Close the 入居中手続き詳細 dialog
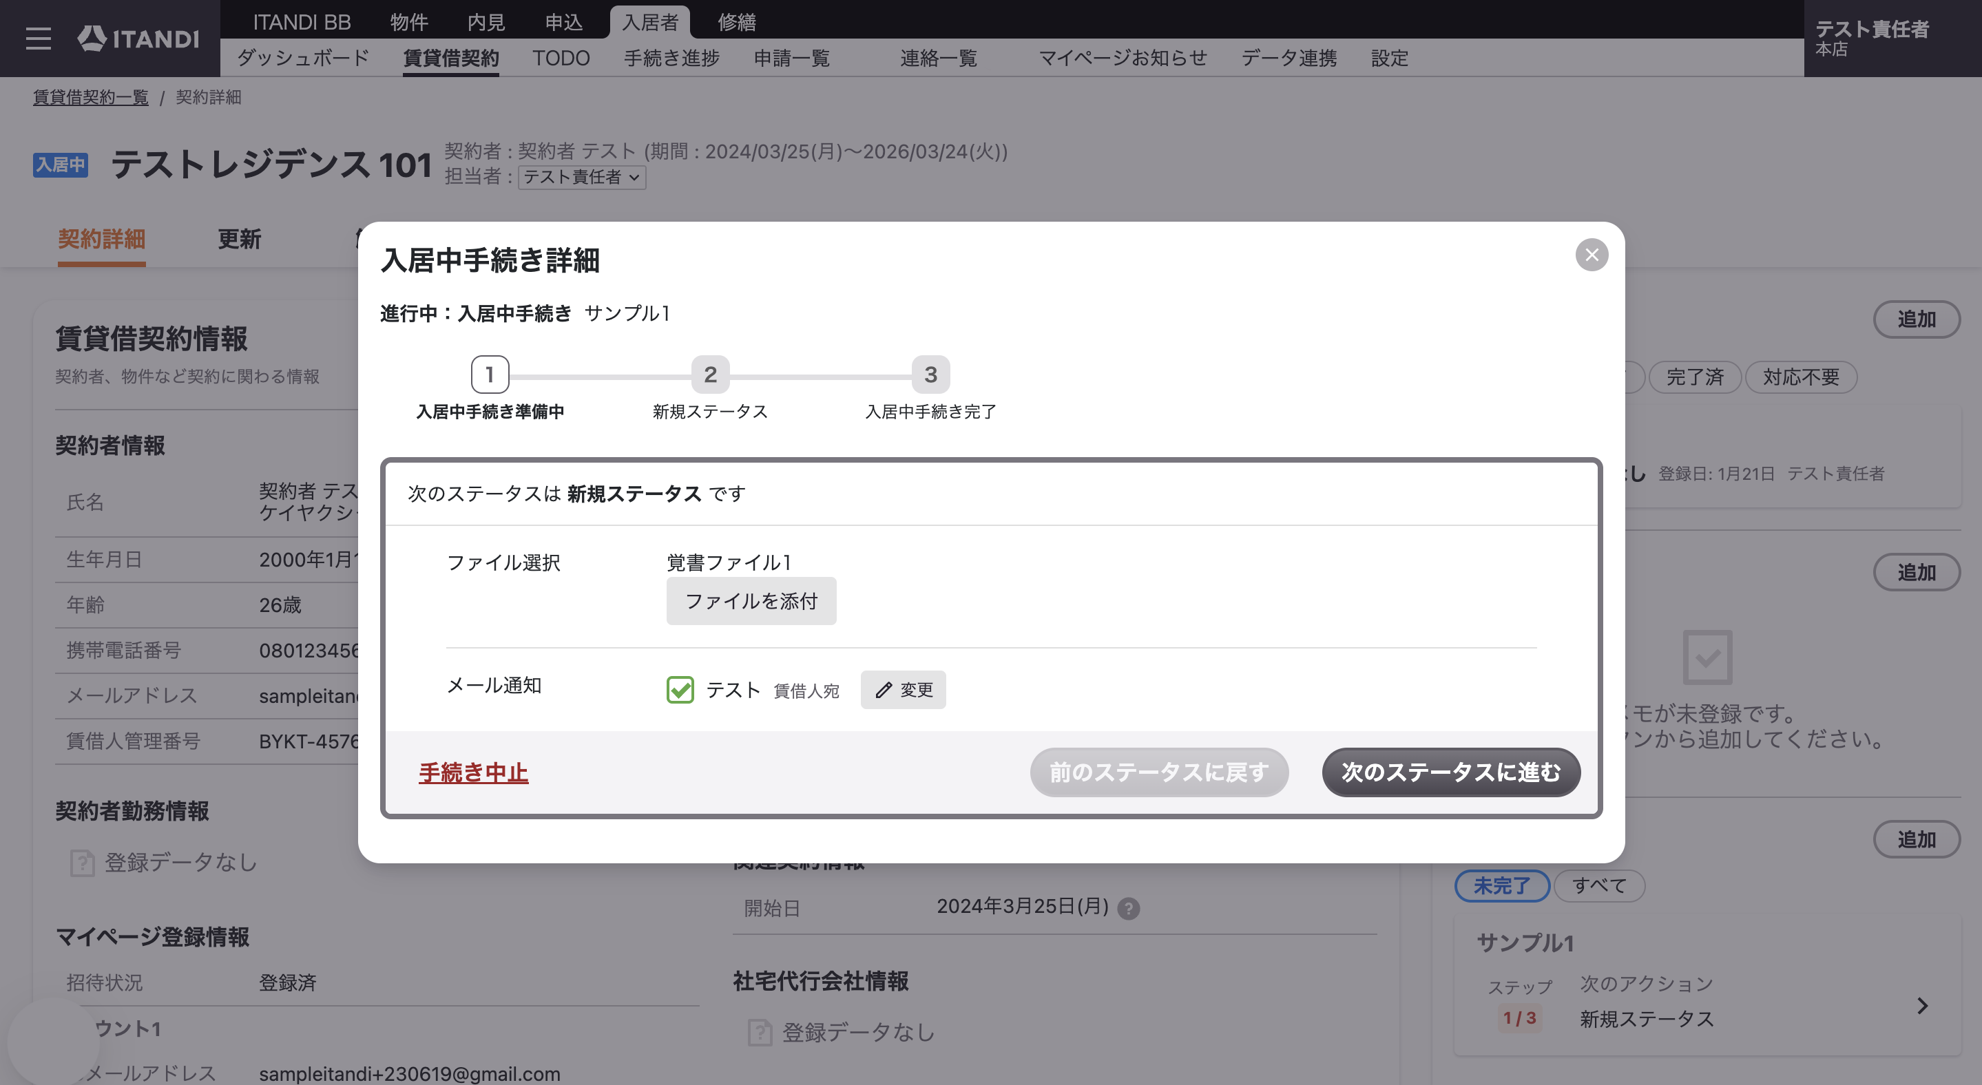 (1591, 255)
